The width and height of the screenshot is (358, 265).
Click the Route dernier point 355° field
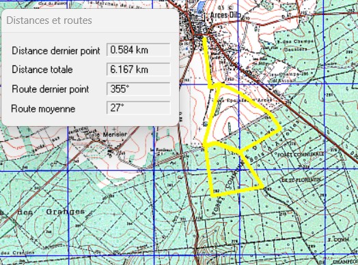139,89
